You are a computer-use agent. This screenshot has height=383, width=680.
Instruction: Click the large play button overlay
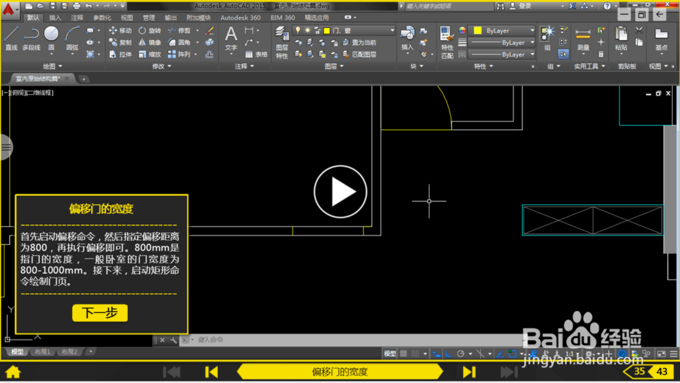click(341, 191)
